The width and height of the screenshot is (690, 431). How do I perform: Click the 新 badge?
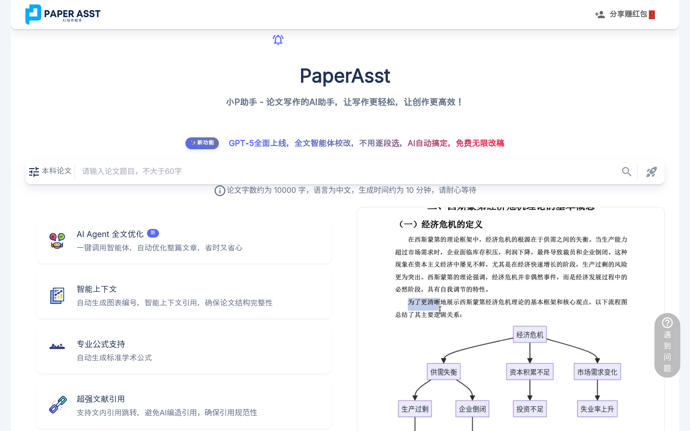(153, 233)
